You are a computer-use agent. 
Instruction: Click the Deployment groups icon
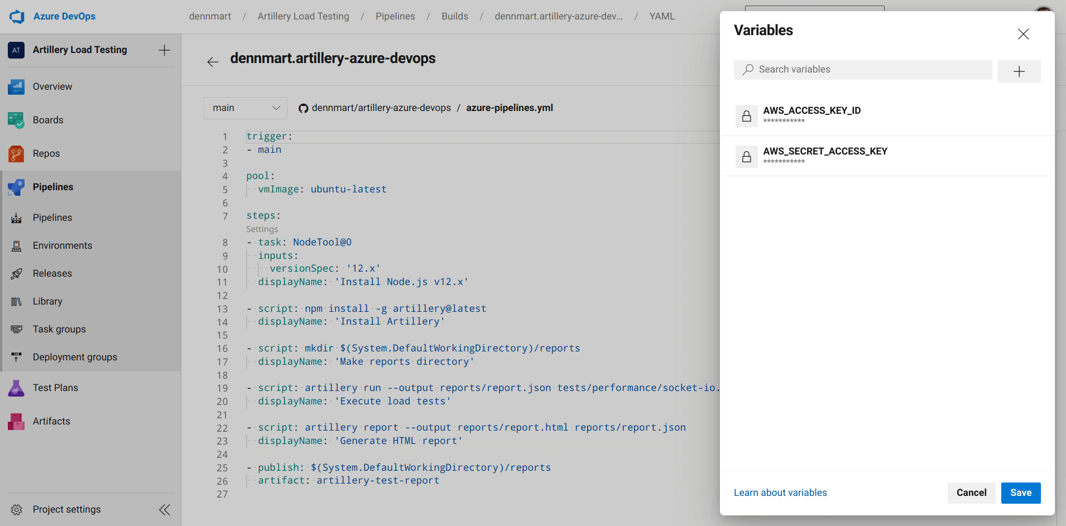16,357
